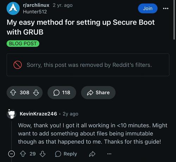Open KevinKraze246's username link
176x162 pixels.
click(x=38, y=114)
